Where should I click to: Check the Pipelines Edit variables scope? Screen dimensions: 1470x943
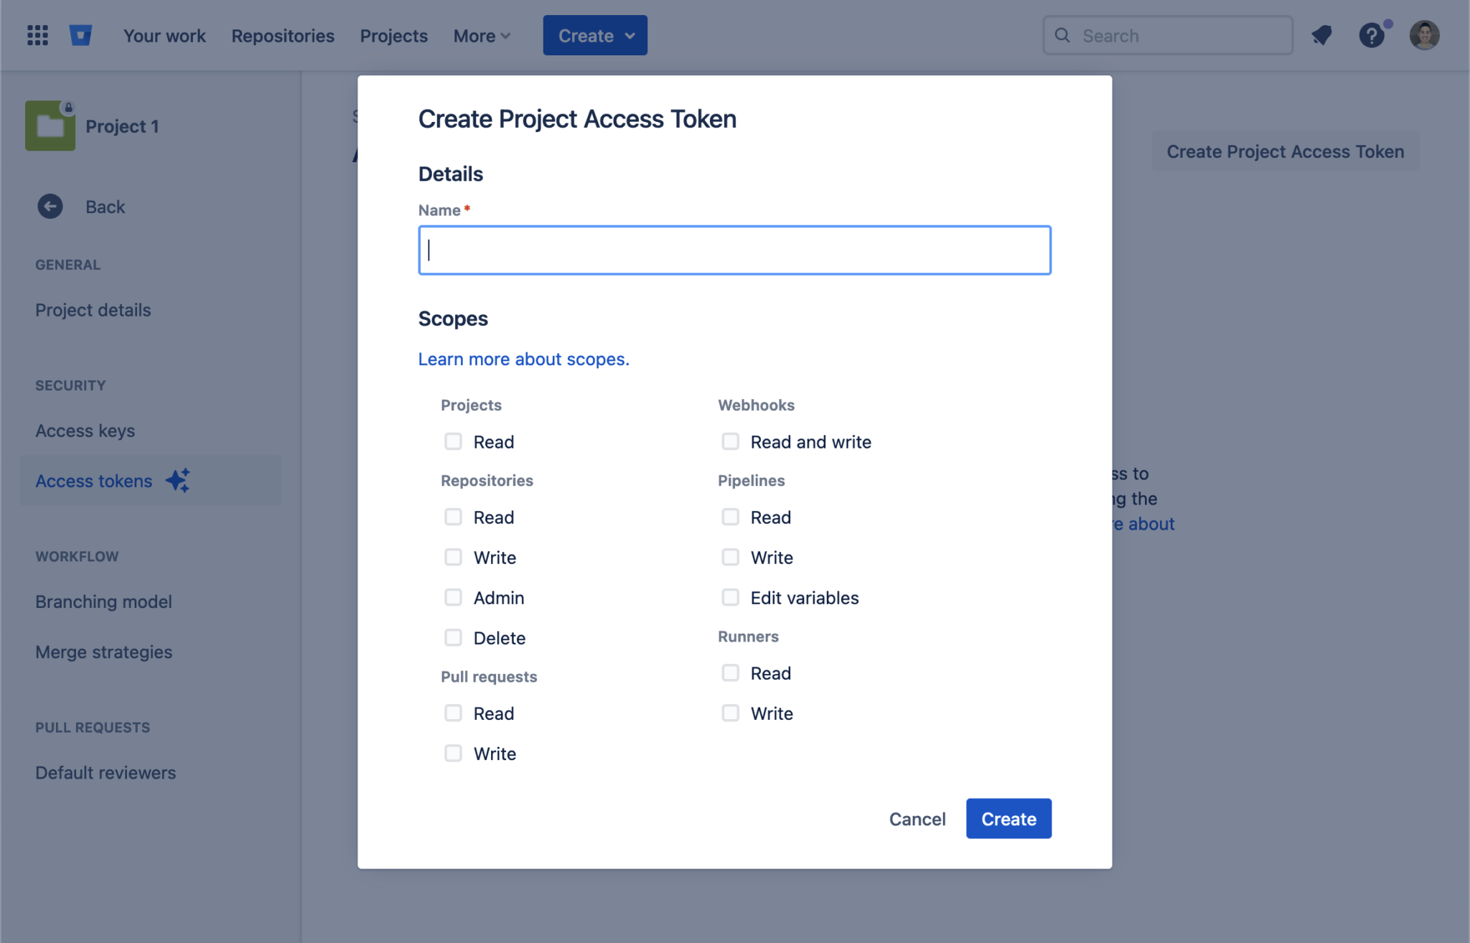coord(730,597)
